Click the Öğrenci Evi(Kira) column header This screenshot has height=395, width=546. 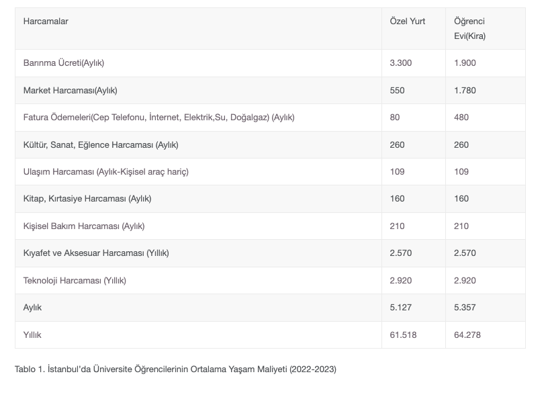[x=469, y=29]
